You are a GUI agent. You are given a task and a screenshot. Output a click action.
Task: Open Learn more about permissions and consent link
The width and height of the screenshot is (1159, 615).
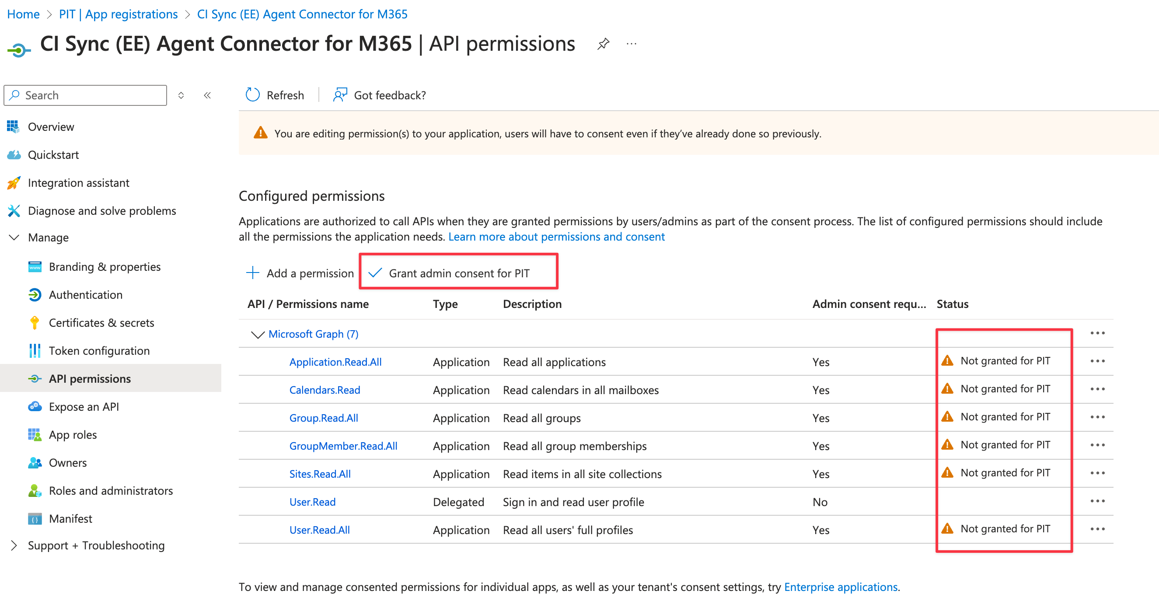(557, 237)
